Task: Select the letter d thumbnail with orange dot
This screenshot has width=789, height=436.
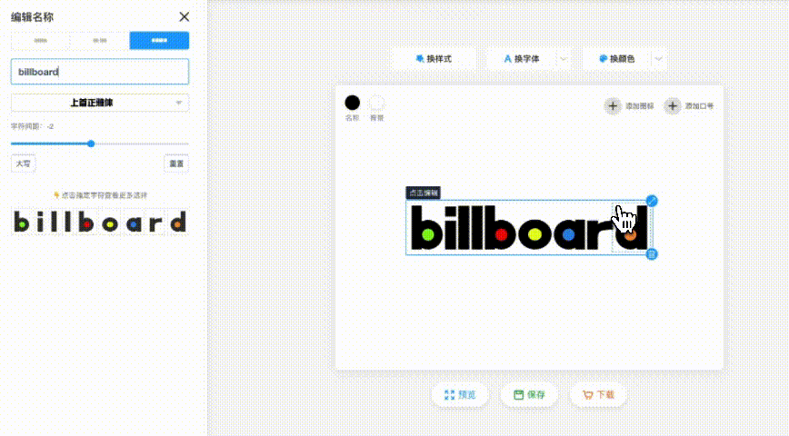Action: coord(177,222)
